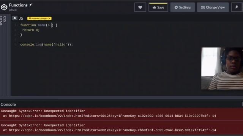This screenshot has width=243, height=136.
Task: Dismiss the unsaved changes badge
Action: tap(49, 19)
